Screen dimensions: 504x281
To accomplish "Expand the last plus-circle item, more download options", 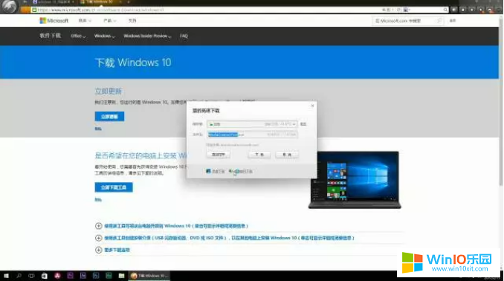I will tap(98, 250).
